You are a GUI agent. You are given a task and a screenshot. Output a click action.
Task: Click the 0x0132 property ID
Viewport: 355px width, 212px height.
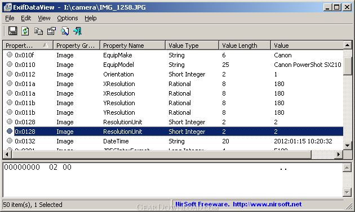[25, 141]
